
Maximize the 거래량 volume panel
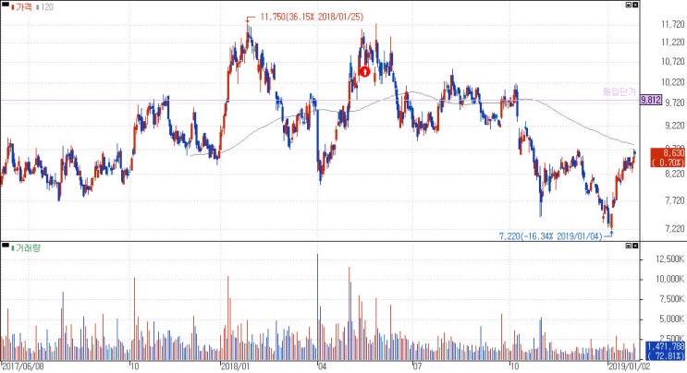coord(629,246)
